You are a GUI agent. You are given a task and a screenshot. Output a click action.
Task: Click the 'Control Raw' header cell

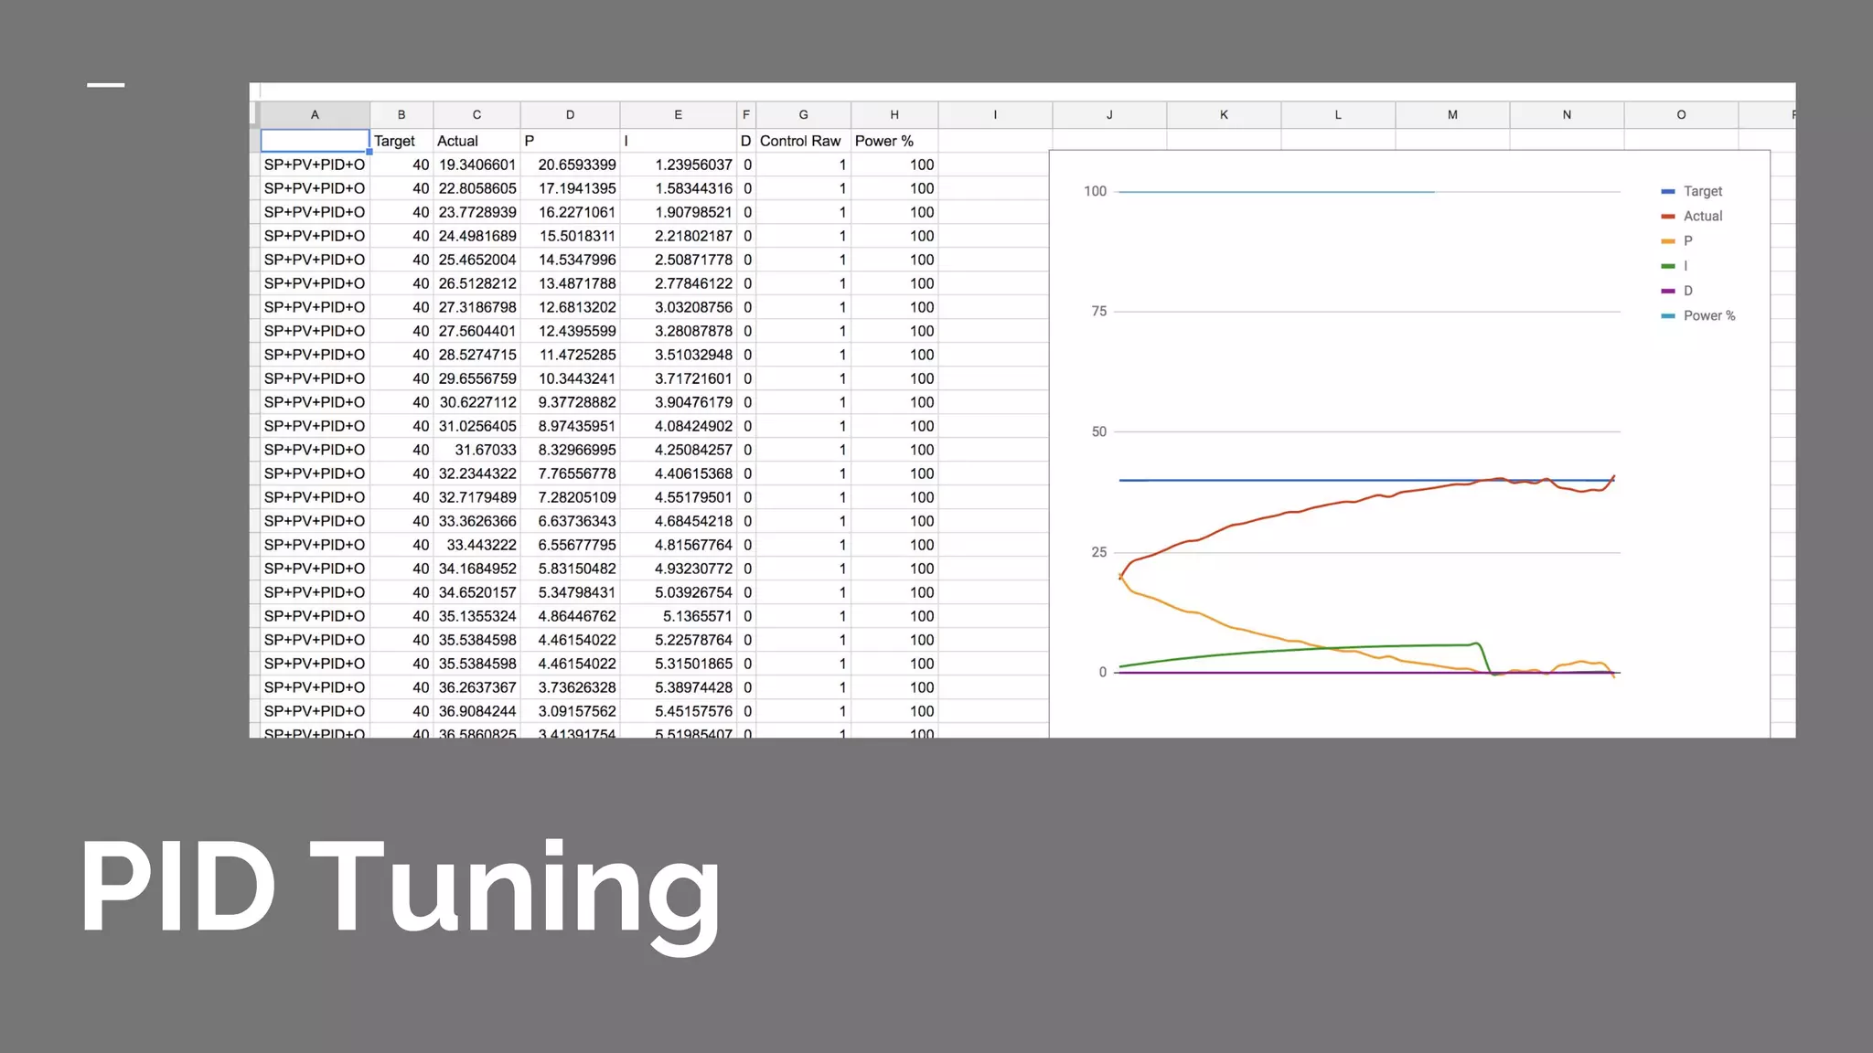click(x=803, y=141)
